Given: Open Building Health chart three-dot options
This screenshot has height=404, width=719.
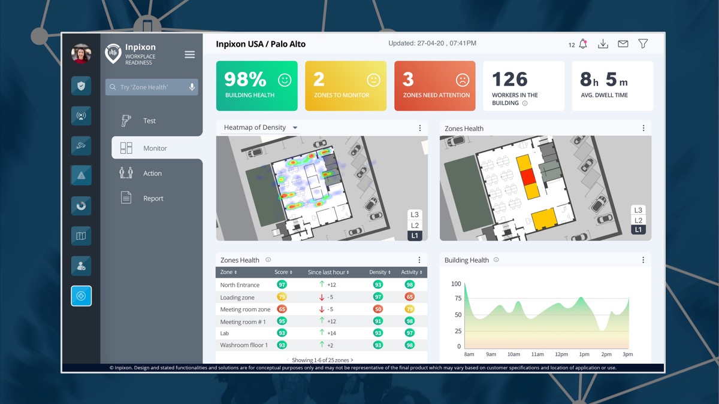Looking at the screenshot, I should point(644,260).
